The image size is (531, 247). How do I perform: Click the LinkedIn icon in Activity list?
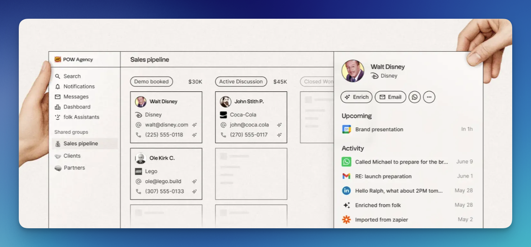347,190
